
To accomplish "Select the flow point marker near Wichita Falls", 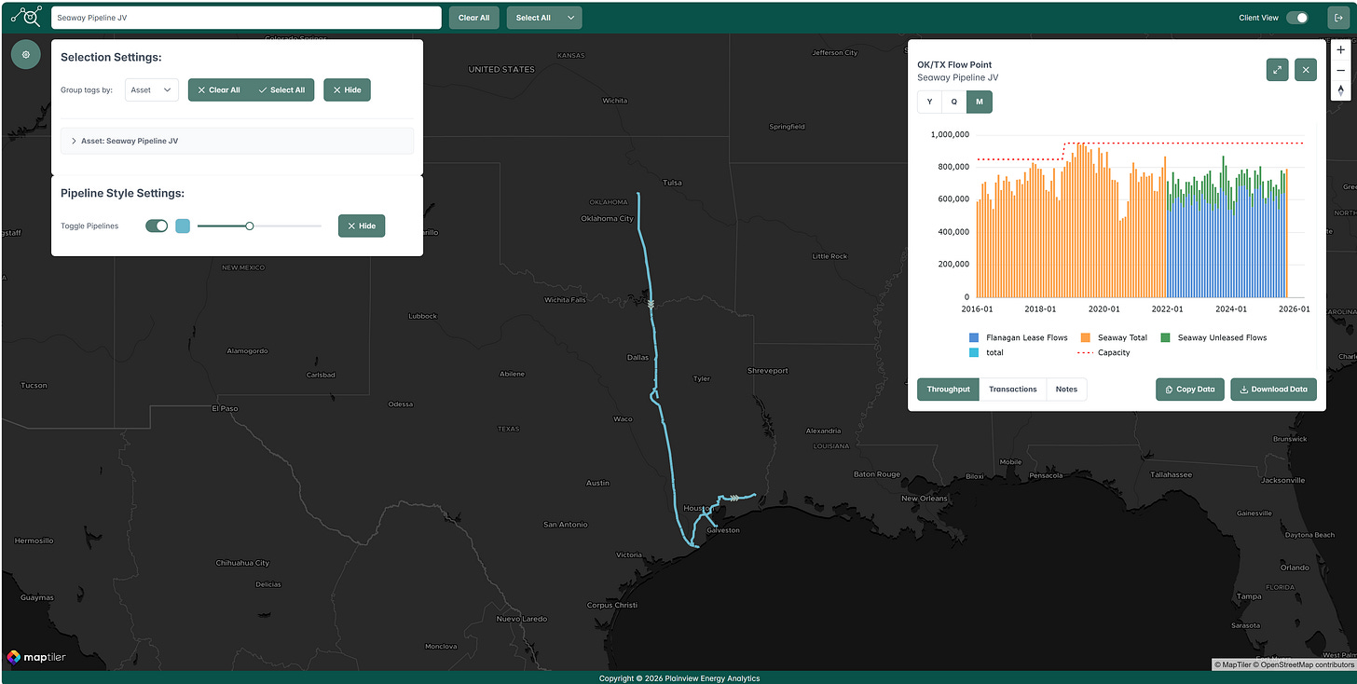I will [651, 303].
